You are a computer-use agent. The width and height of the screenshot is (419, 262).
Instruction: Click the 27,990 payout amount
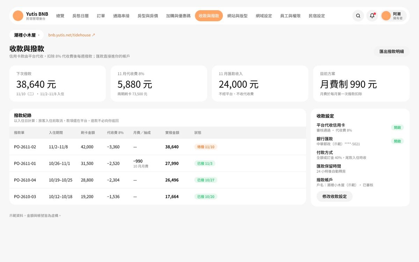click(x=172, y=163)
